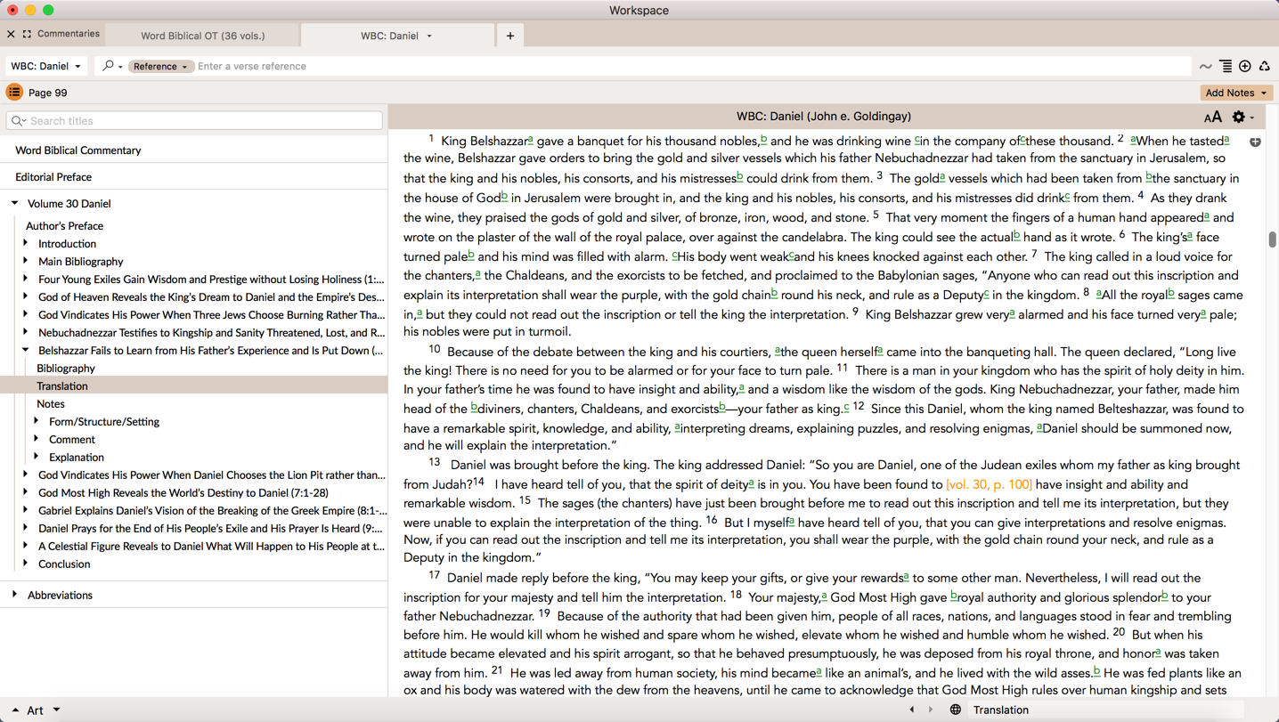Image resolution: width=1279 pixels, height=722 pixels.
Task: Click the magnifier search mode icon
Action: 108,66
